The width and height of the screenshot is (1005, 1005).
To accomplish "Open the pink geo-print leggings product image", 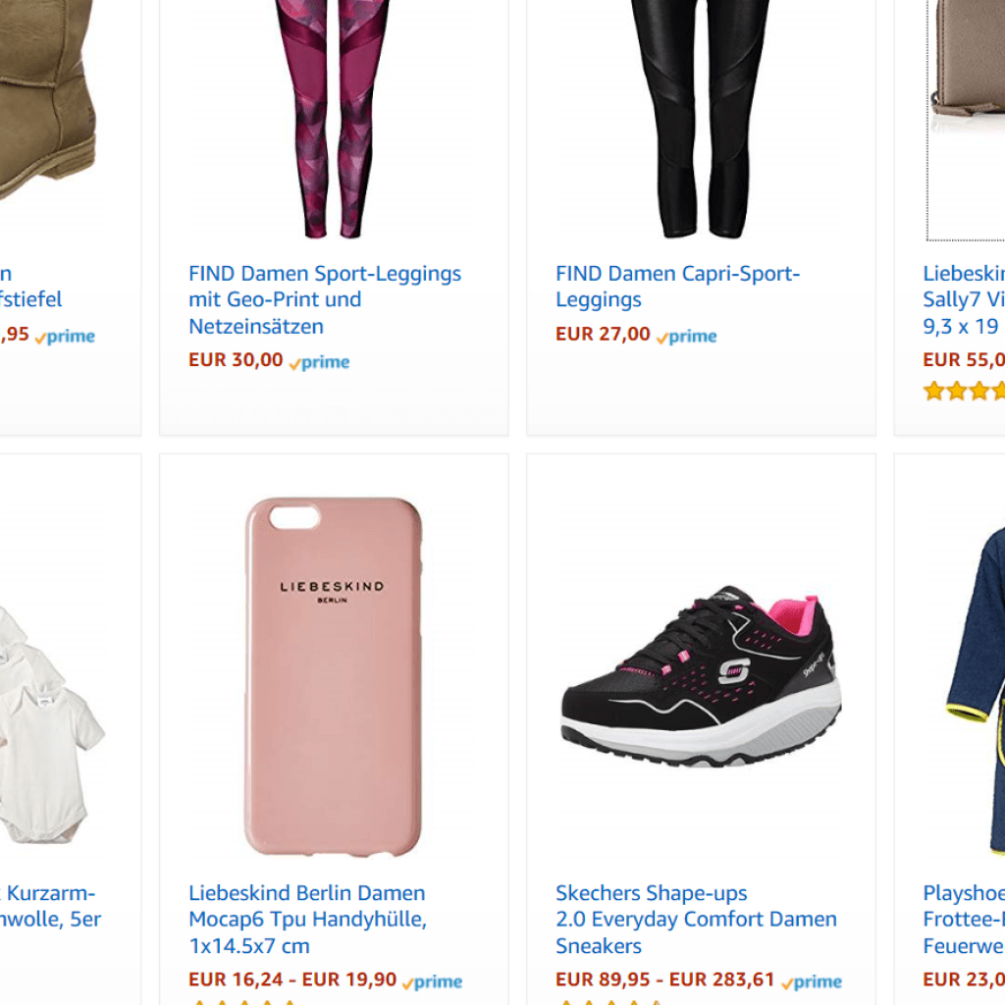I will (334, 118).
